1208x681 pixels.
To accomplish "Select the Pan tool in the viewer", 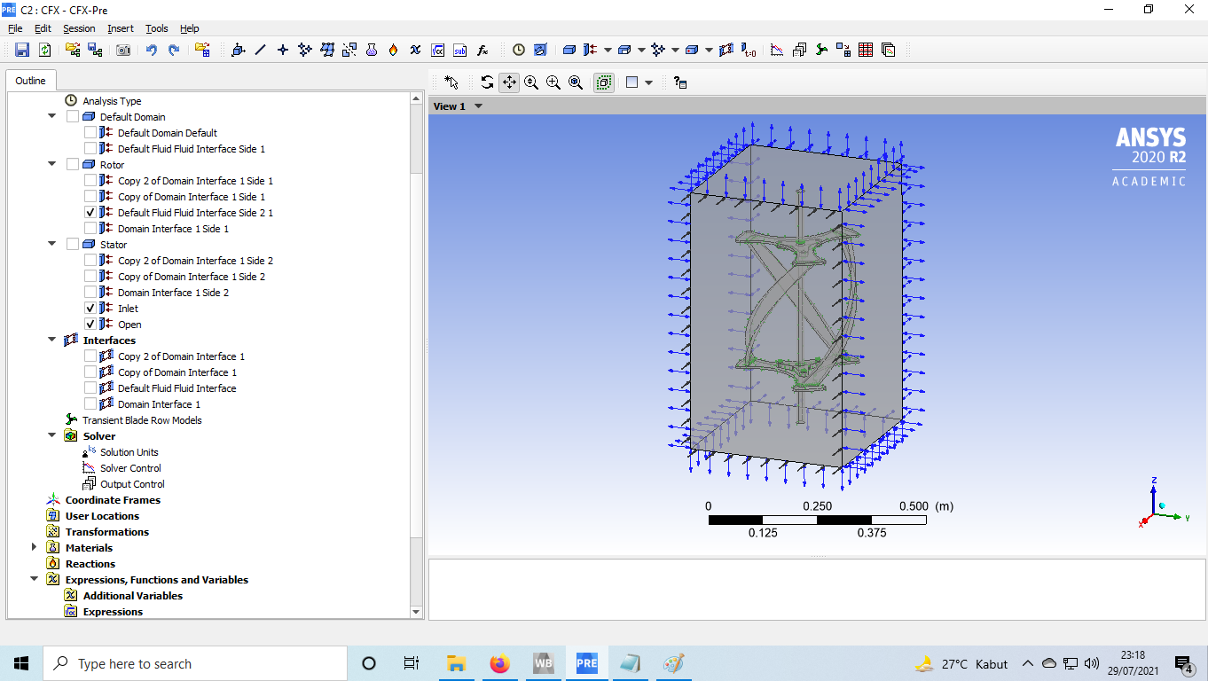I will (510, 82).
